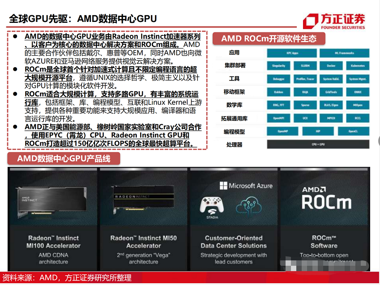Image resolution: width=380 pixels, height=285 pixels.
Task: Click the 2nd generation Vega architecture text
Action: click(x=144, y=258)
